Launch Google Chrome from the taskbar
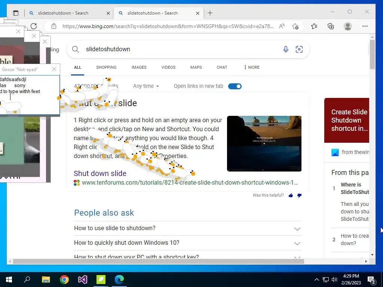Image resolution: width=383 pixels, height=287 pixels. [x=64, y=280]
